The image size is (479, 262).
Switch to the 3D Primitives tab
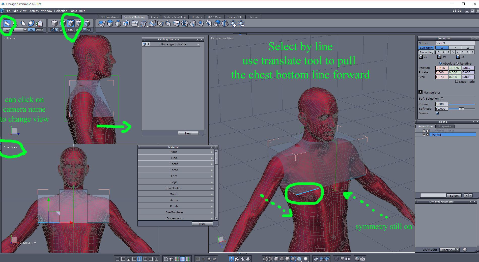click(x=109, y=17)
